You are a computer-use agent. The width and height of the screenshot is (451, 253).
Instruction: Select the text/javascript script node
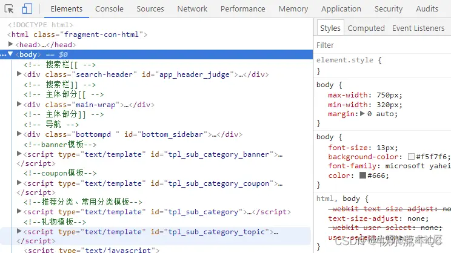[92, 249]
